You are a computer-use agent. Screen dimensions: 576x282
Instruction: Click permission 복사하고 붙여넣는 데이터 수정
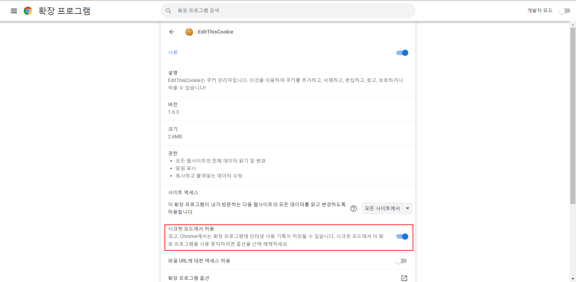[x=209, y=176]
